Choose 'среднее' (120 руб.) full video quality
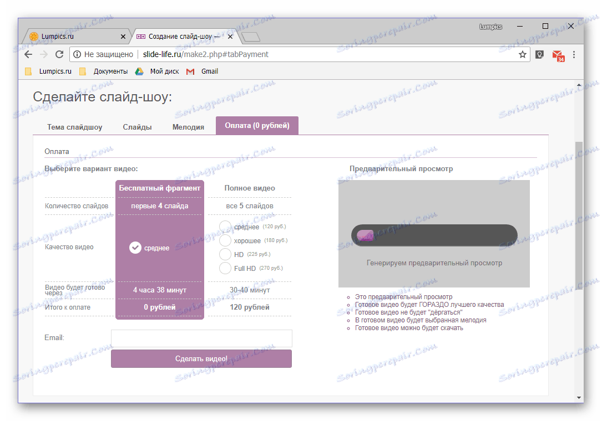 (x=225, y=227)
